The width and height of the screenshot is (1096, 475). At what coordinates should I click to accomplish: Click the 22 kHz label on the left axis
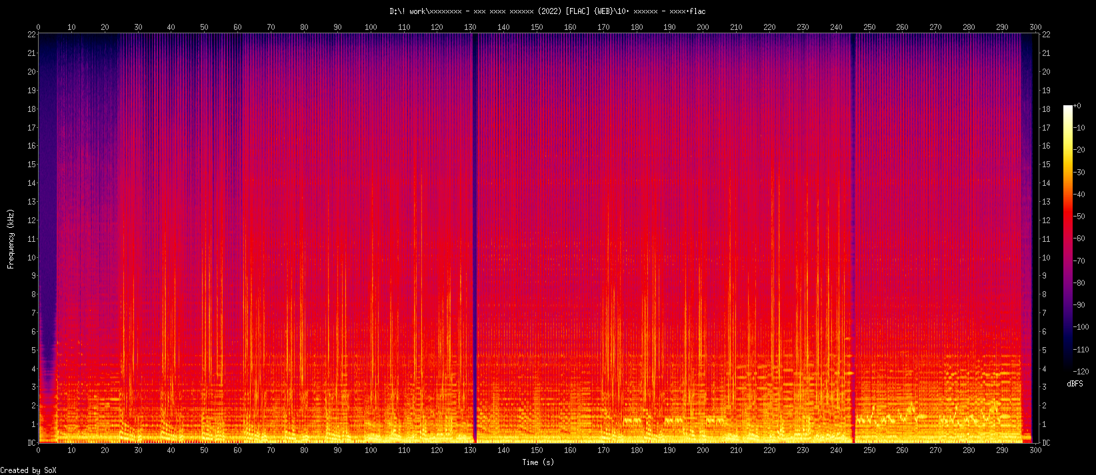pyautogui.click(x=31, y=35)
